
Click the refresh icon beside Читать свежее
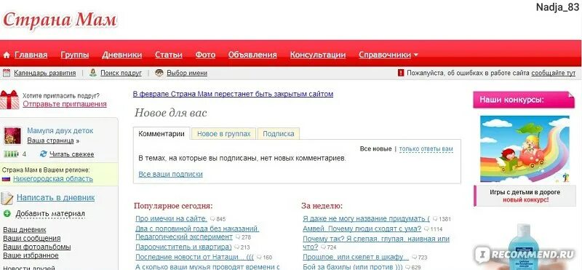coord(44,154)
